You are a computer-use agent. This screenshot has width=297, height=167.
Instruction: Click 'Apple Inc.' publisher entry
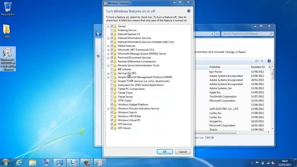[x=215, y=92]
